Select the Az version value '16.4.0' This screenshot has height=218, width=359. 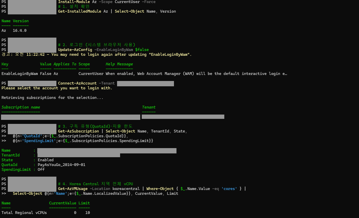(x=20, y=31)
